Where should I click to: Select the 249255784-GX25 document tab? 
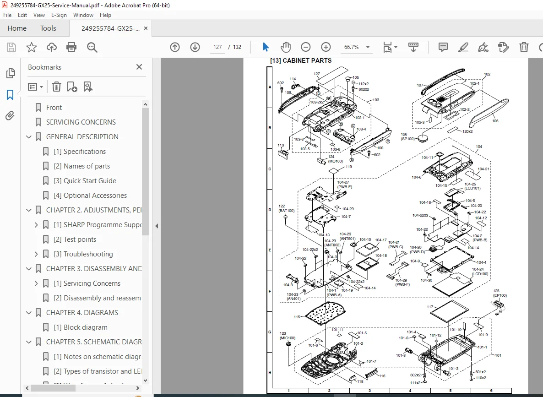[110, 28]
